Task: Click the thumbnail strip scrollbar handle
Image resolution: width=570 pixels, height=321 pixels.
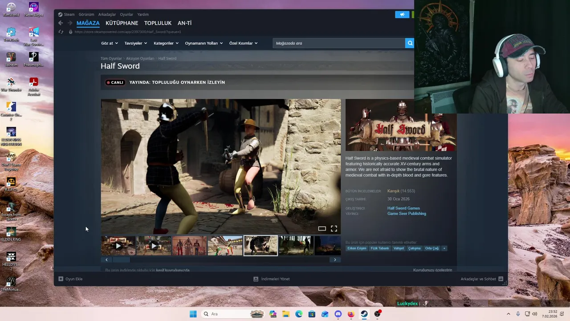Action: click(x=121, y=259)
